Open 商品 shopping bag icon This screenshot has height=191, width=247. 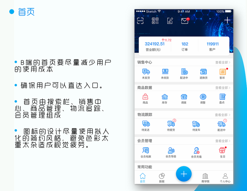[x=145, y=97]
